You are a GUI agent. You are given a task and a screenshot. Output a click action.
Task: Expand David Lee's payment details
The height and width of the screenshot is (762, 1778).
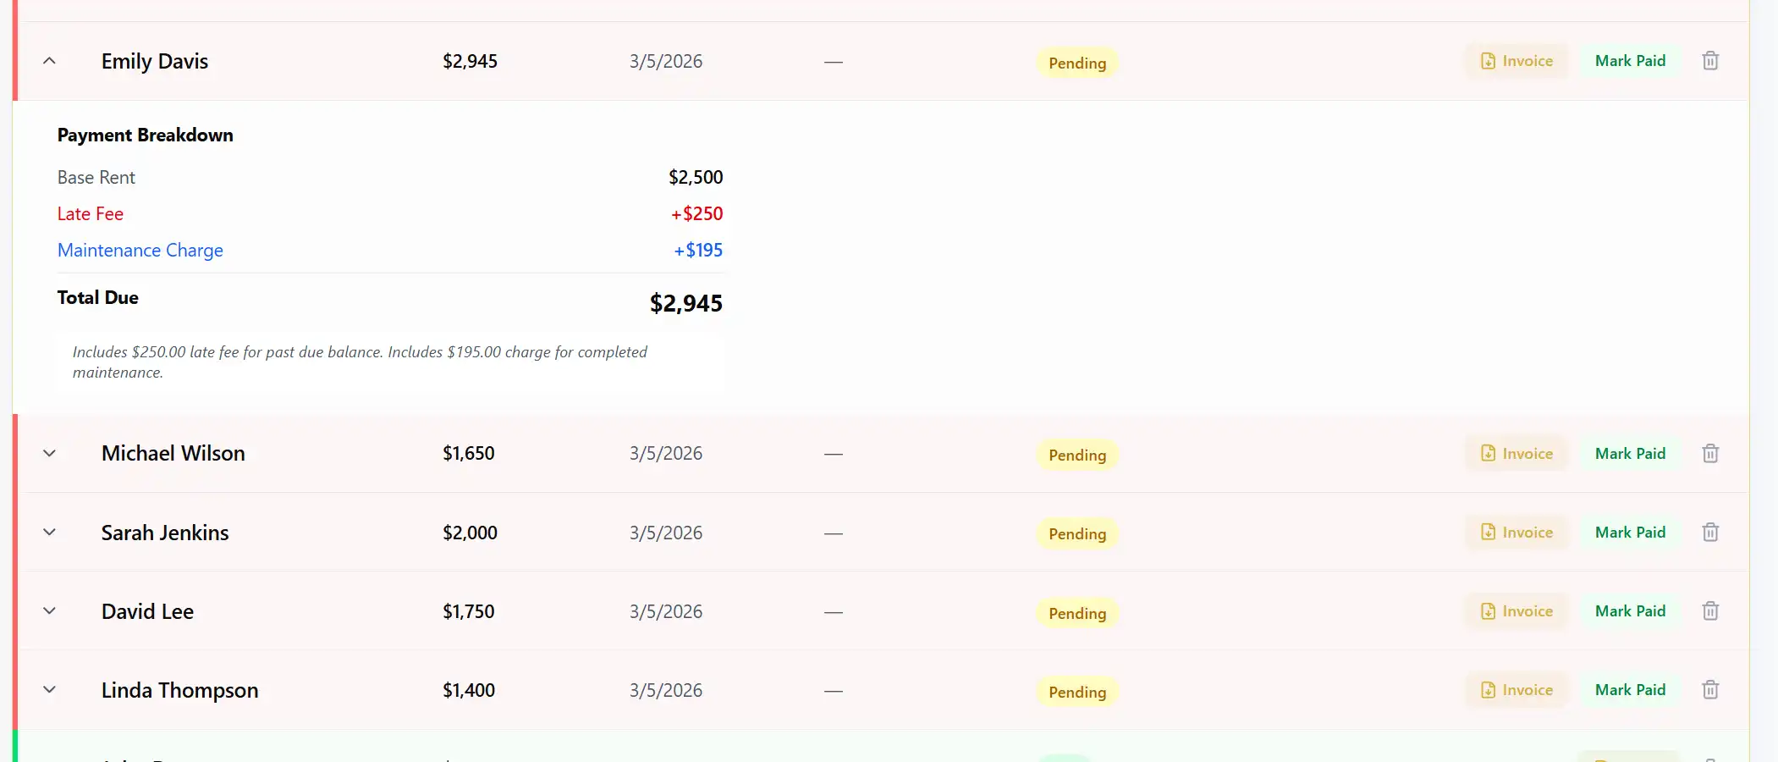[49, 610]
